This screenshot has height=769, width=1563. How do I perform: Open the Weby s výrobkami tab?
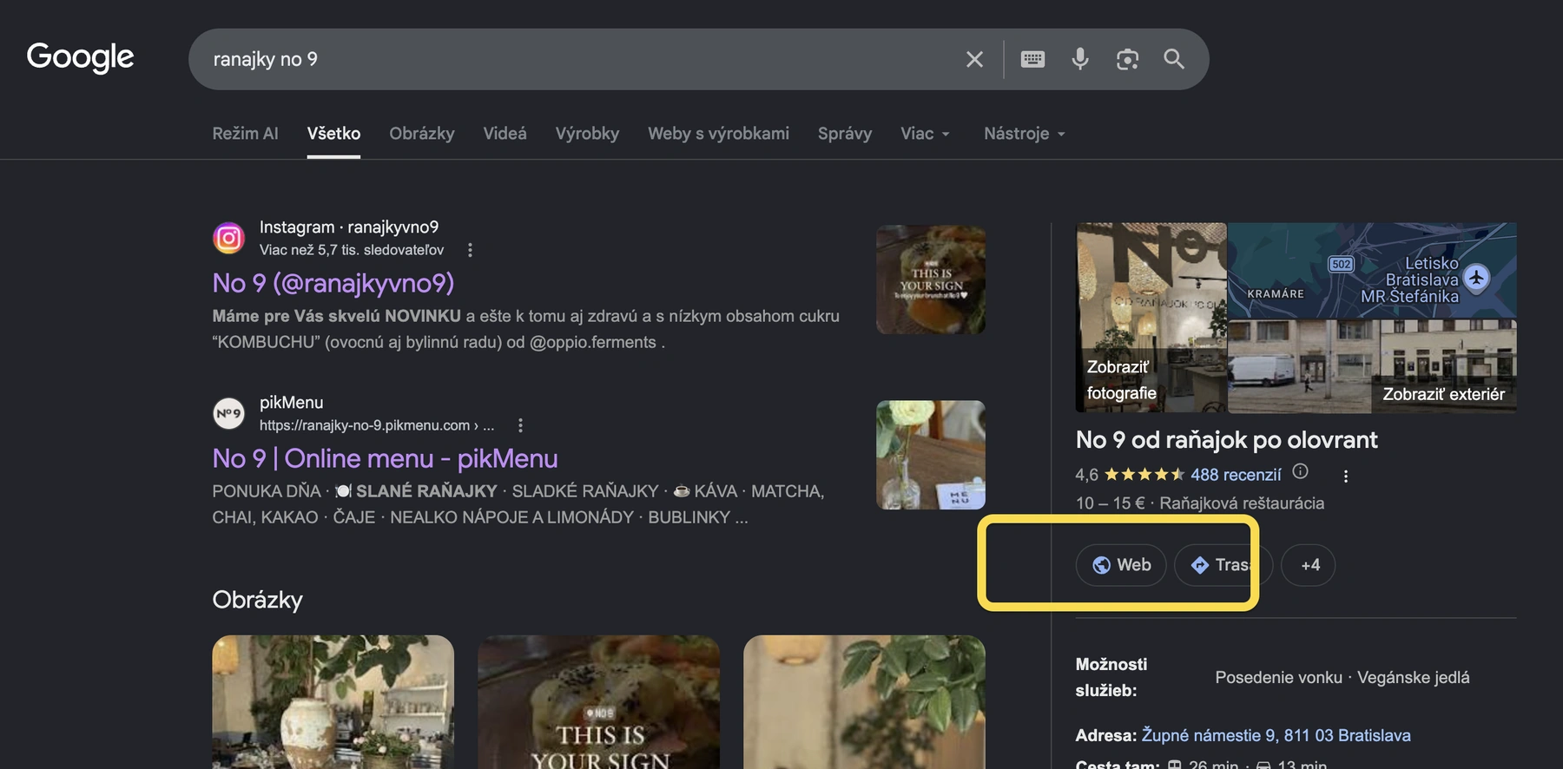pyautogui.click(x=718, y=134)
